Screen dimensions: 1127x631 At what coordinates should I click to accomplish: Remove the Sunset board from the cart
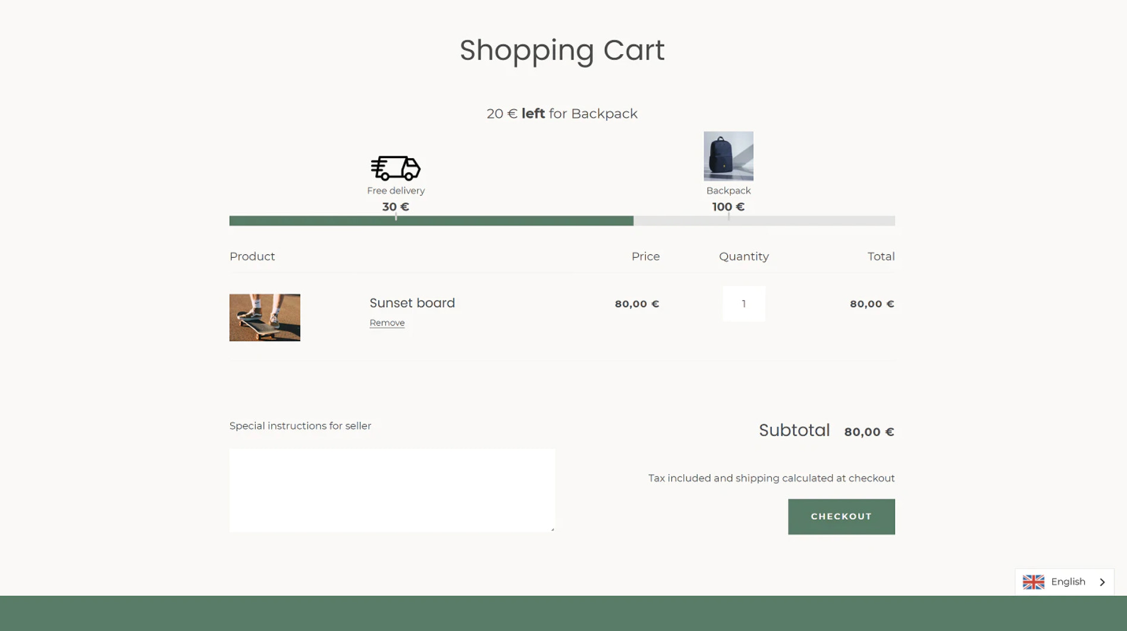coord(387,323)
